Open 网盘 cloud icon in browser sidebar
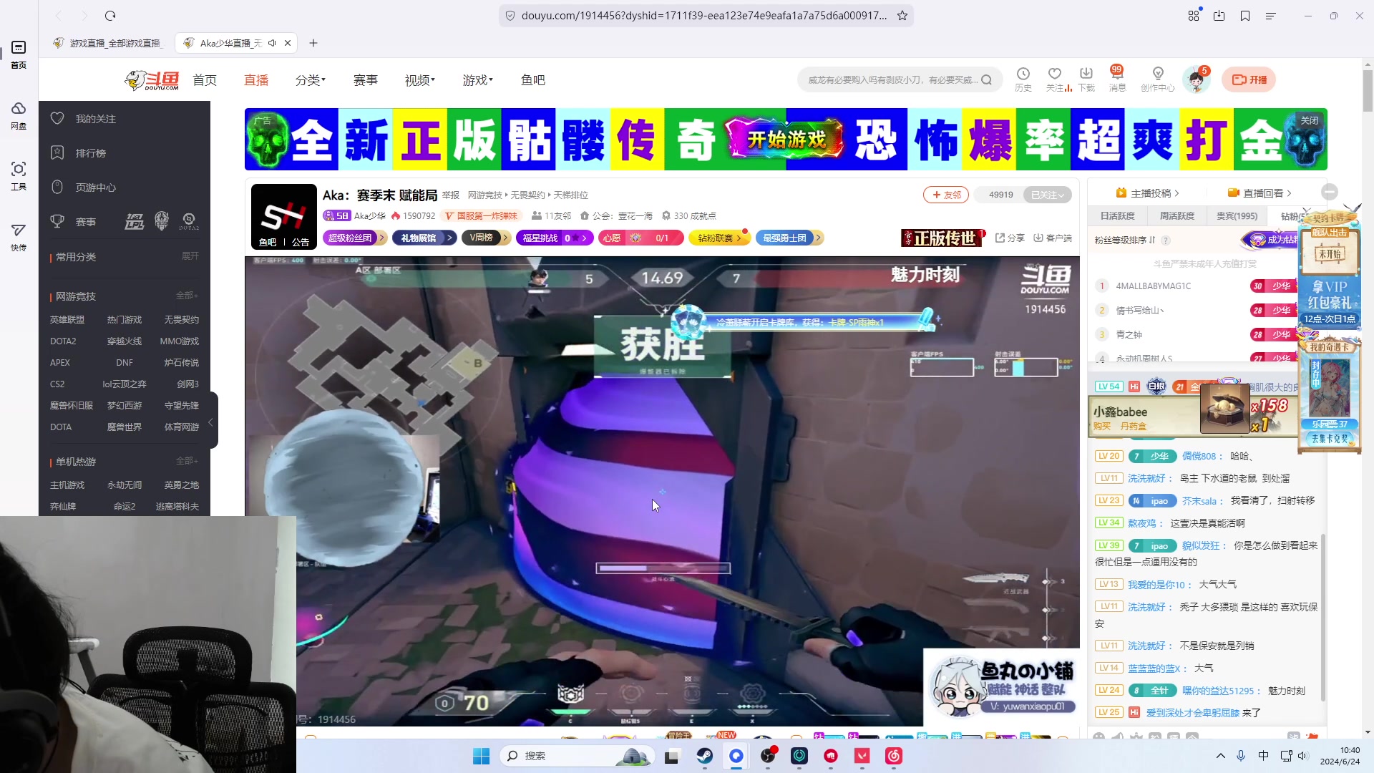 pyautogui.click(x=19, y=115)
